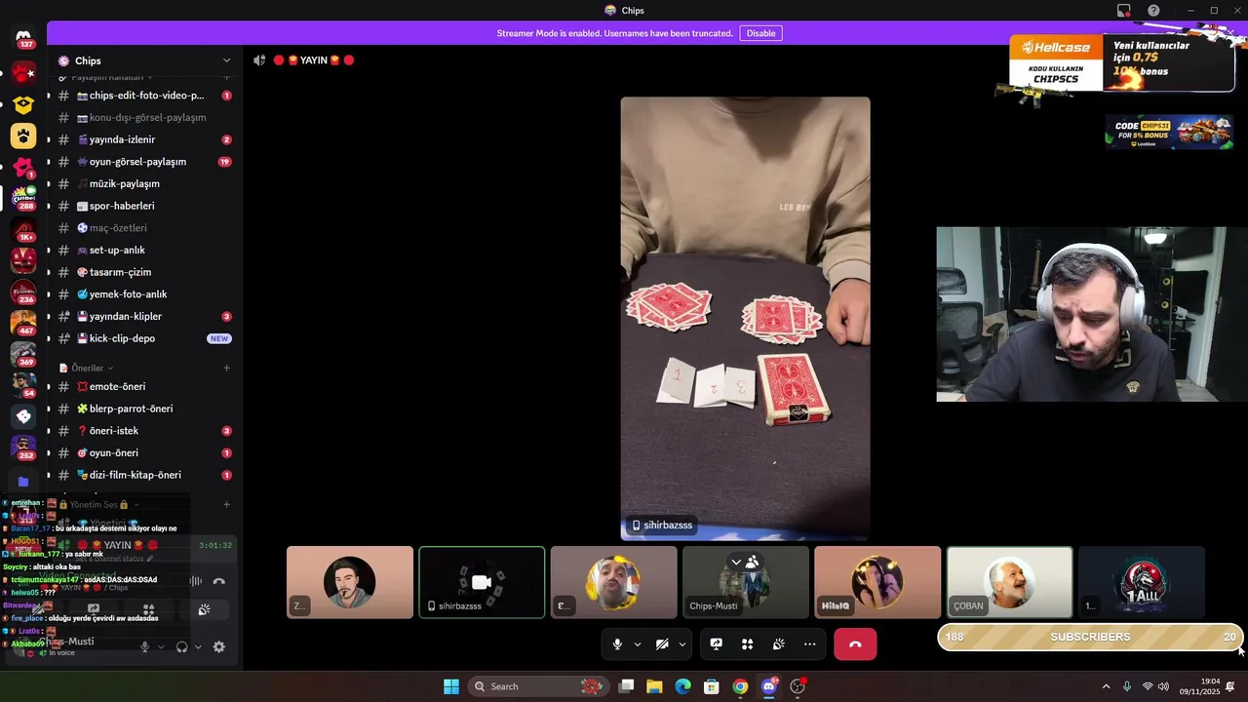Open more options ellipsis in call bar
This screenshot has width=1248, height=702.
pyautogui.click(x=809, y=644)
